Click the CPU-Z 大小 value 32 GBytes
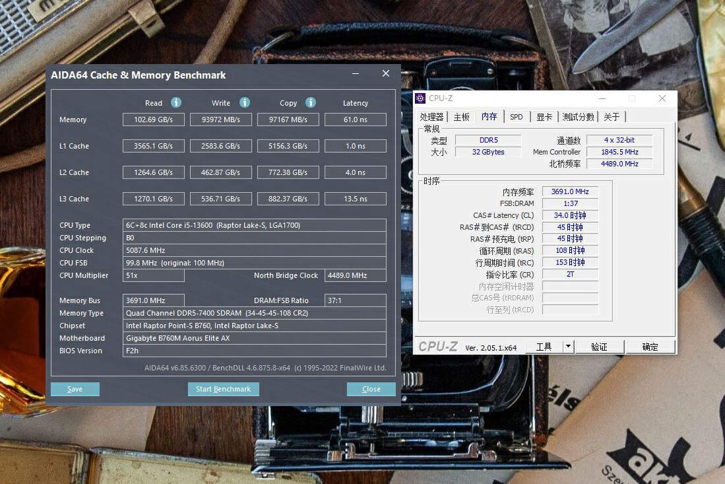725x484 pixels. coord(488,152)
